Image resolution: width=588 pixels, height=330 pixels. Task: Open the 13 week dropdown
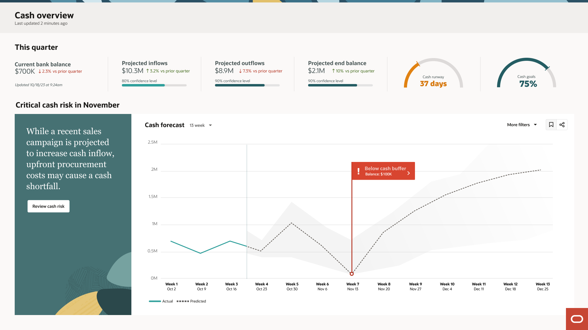(x=197, y=125)
